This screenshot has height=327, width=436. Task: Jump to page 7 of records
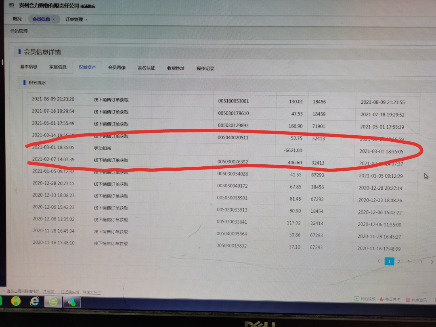[x=421, y=262]
